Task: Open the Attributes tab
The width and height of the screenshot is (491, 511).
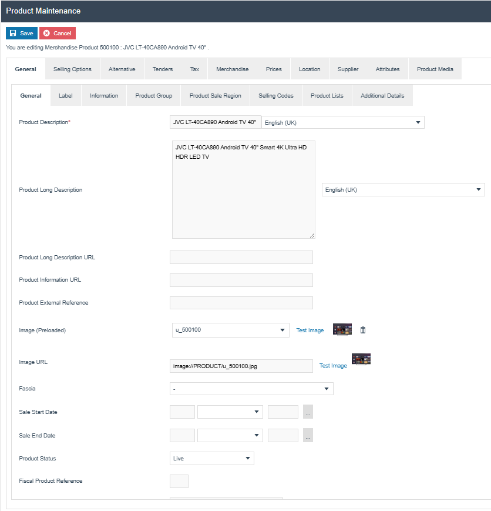Action: coord(388,69)
